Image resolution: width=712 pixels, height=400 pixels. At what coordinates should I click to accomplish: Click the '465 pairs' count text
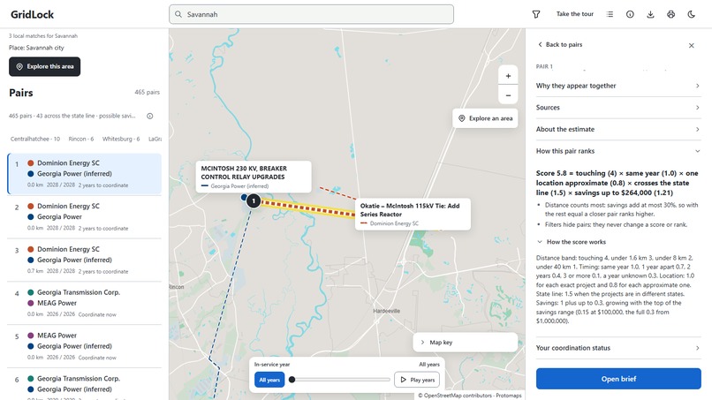pos(148,92)
